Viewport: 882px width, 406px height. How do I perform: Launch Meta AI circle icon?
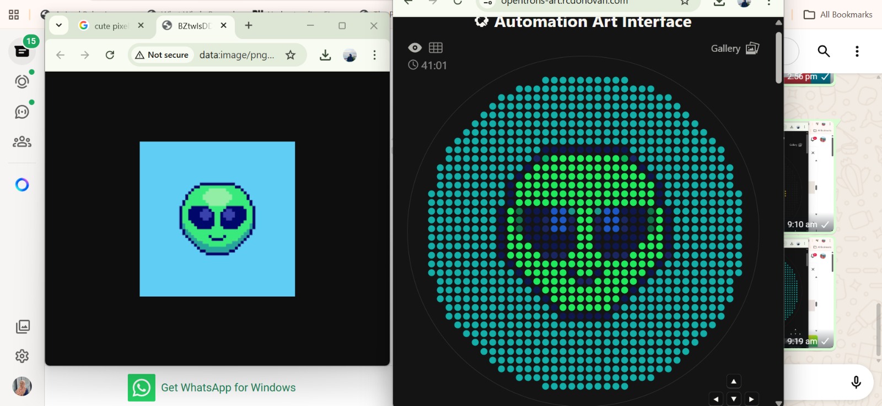[22, 185]
